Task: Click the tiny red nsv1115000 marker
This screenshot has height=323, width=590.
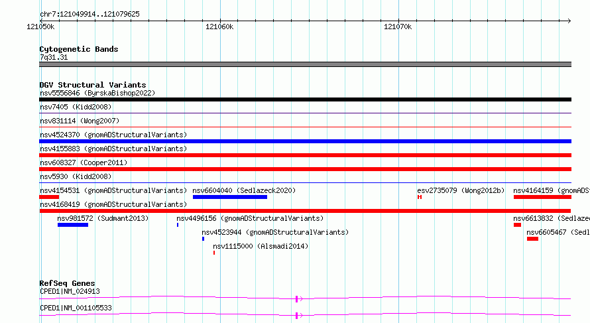Action: 214,253
